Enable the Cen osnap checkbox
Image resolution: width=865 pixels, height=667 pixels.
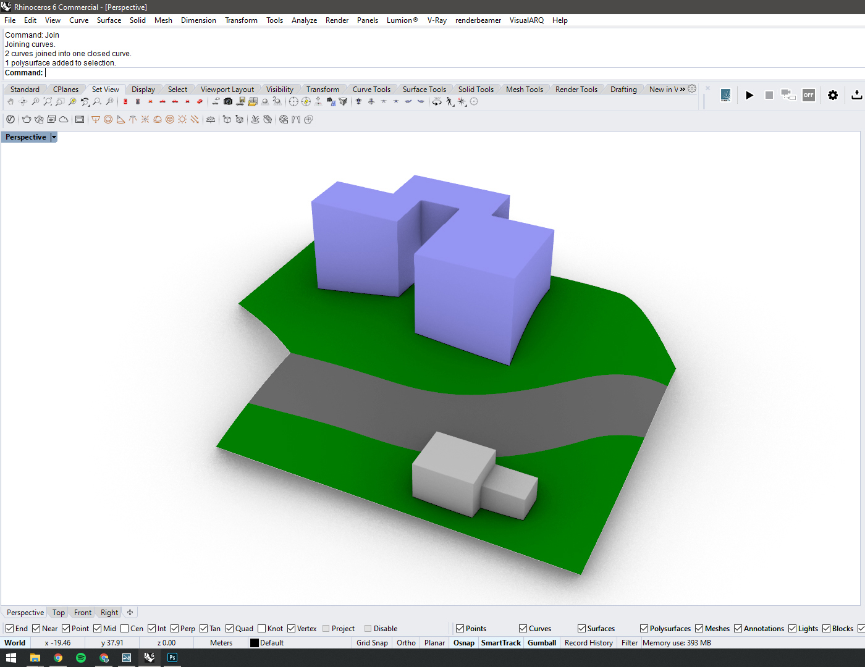[x=125, y=629]
